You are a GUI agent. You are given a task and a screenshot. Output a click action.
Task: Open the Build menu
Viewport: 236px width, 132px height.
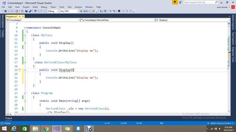point(35,7)
